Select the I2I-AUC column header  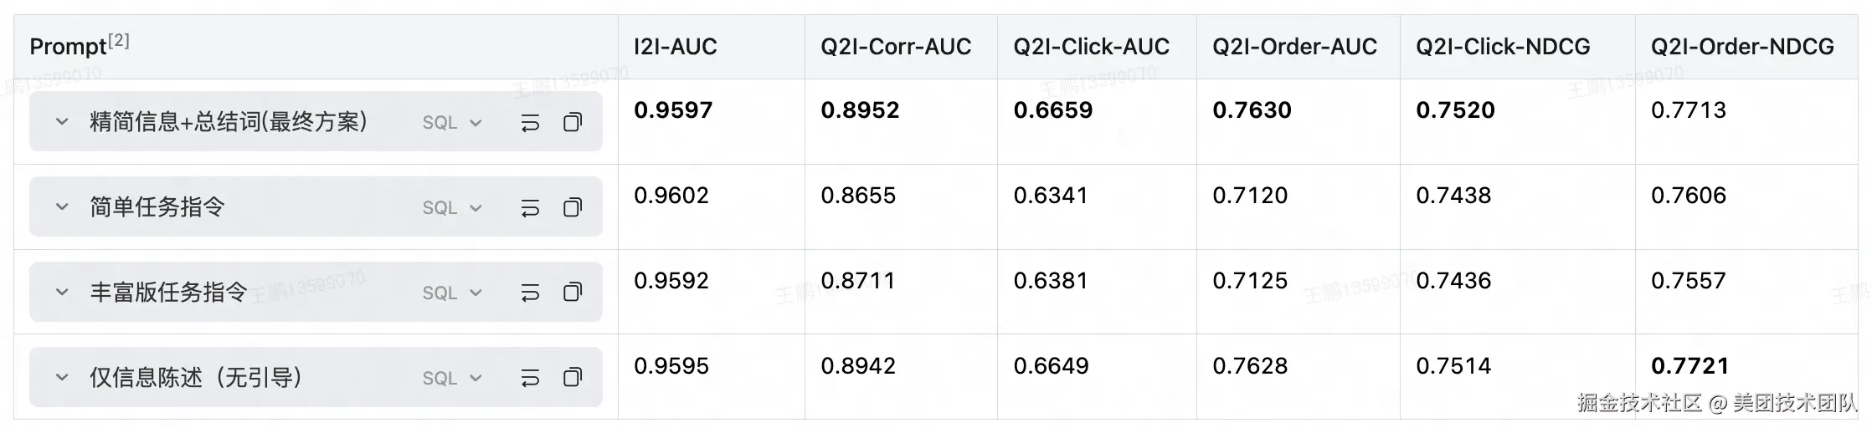(675, 47)
